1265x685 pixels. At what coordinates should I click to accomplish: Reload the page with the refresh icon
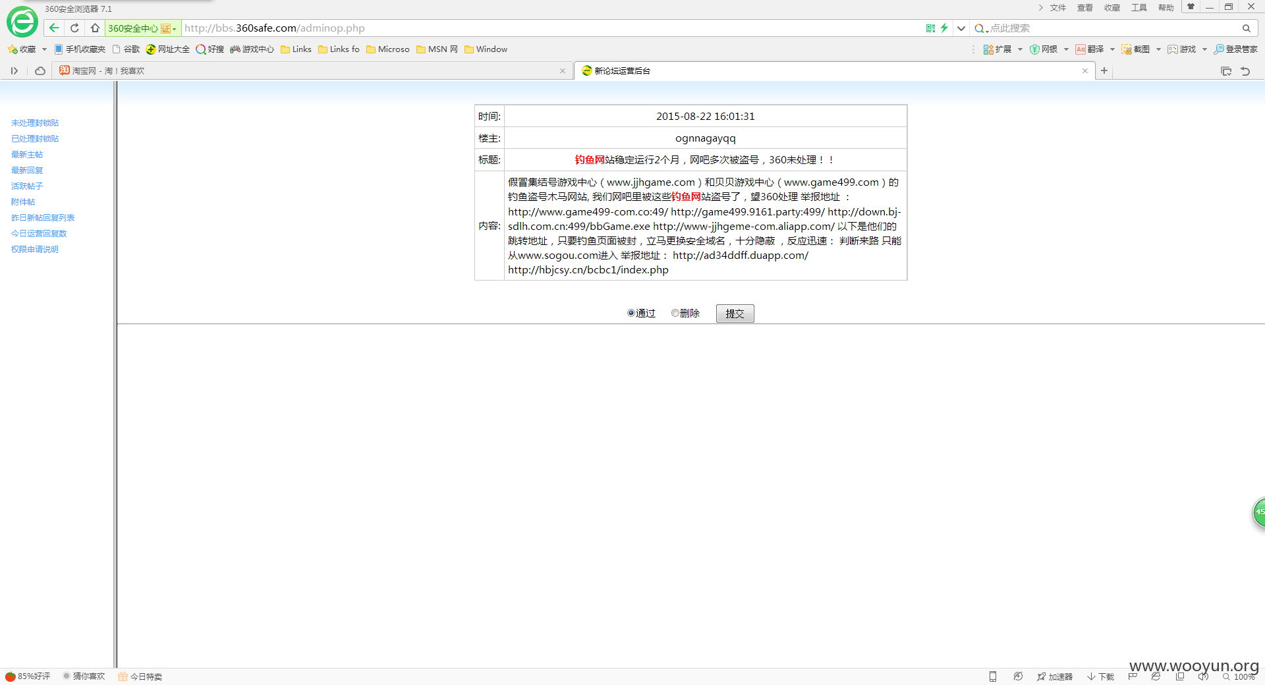74,28
